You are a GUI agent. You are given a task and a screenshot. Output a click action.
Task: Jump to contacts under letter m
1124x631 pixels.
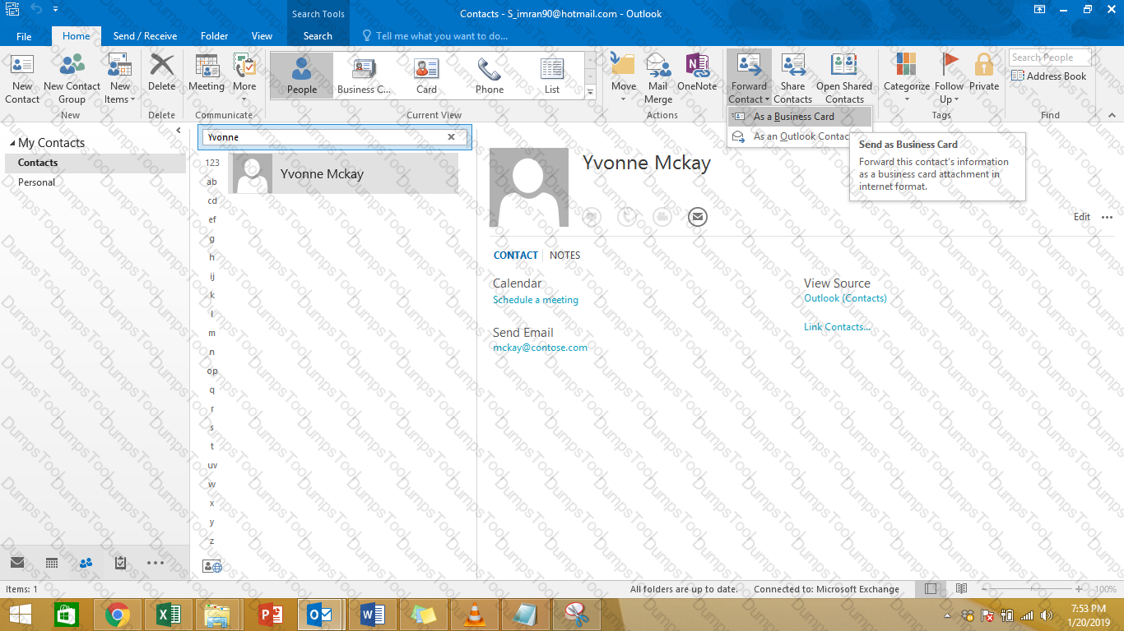[211, 333]
